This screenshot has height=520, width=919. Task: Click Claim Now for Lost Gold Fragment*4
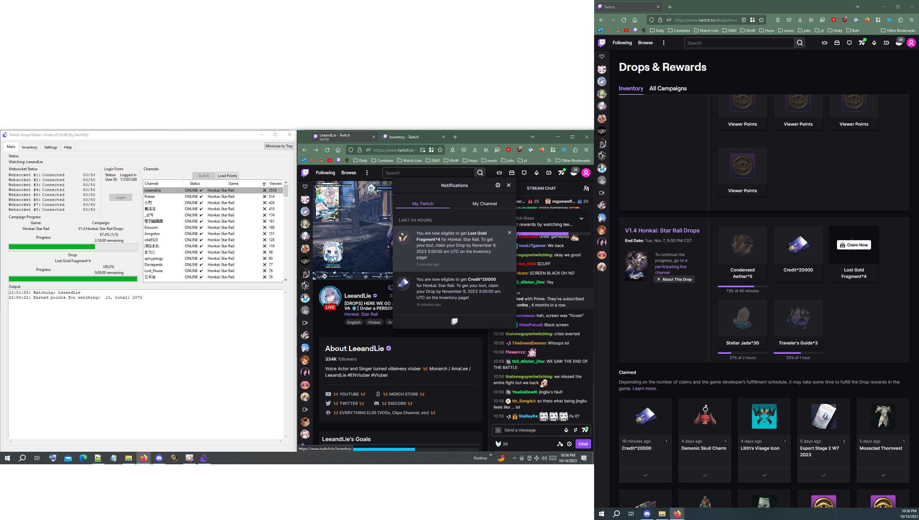coord(854,245)
